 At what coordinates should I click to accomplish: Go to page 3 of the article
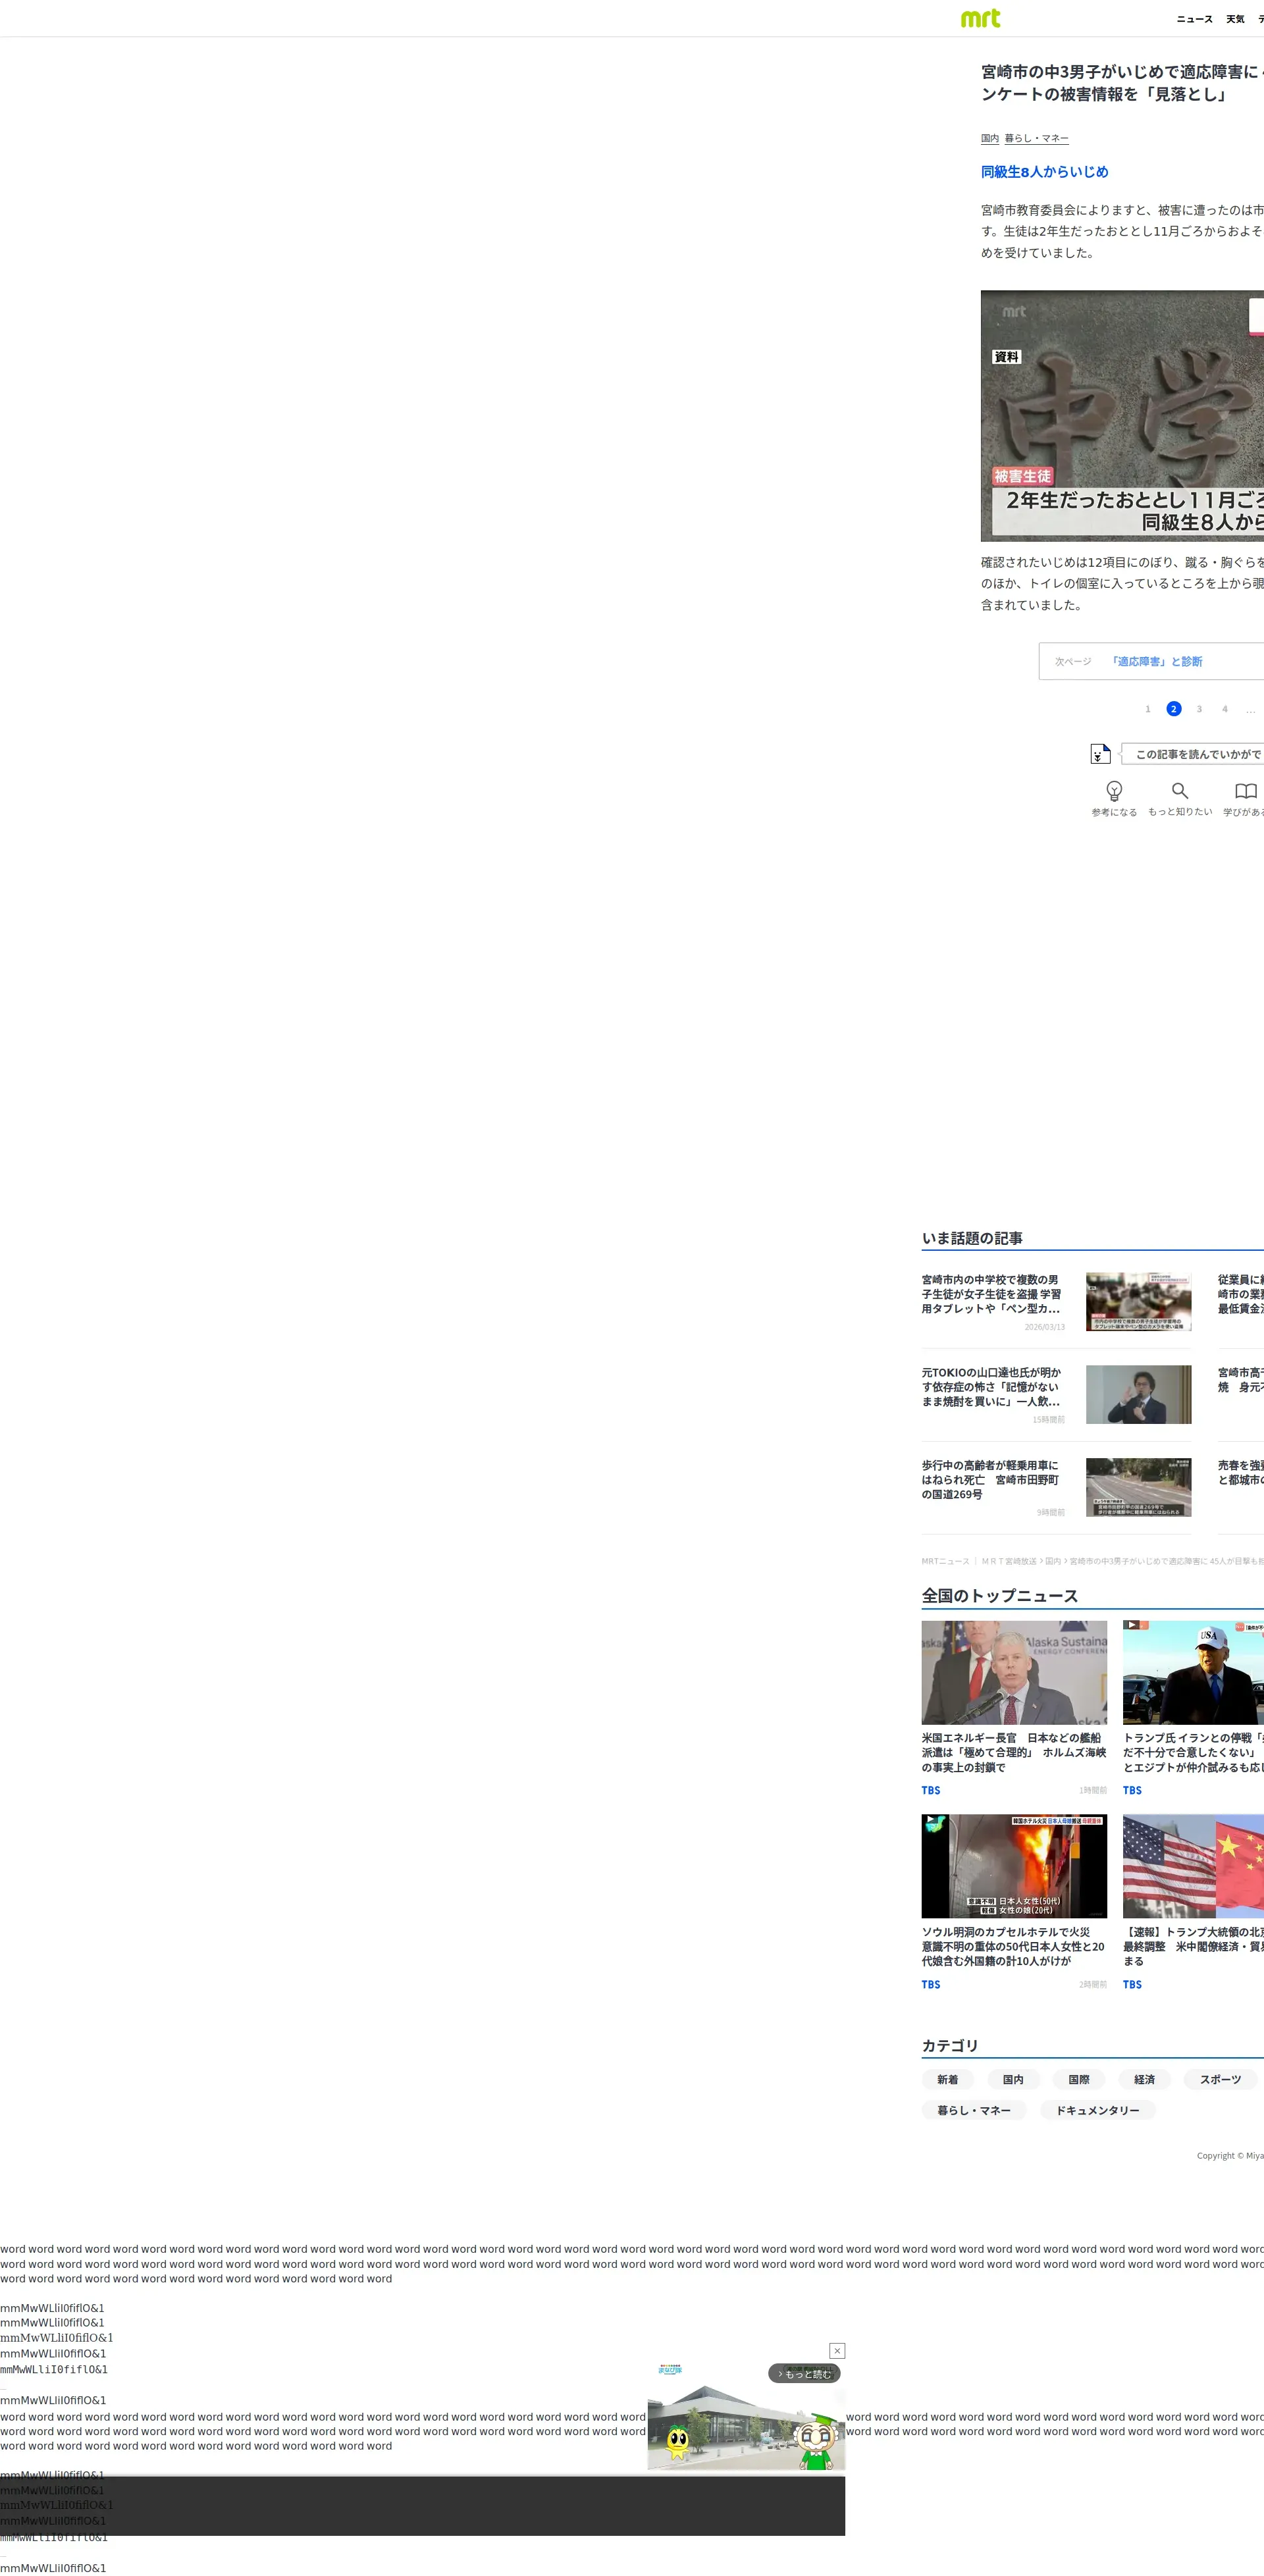[x=1199, y=709]
